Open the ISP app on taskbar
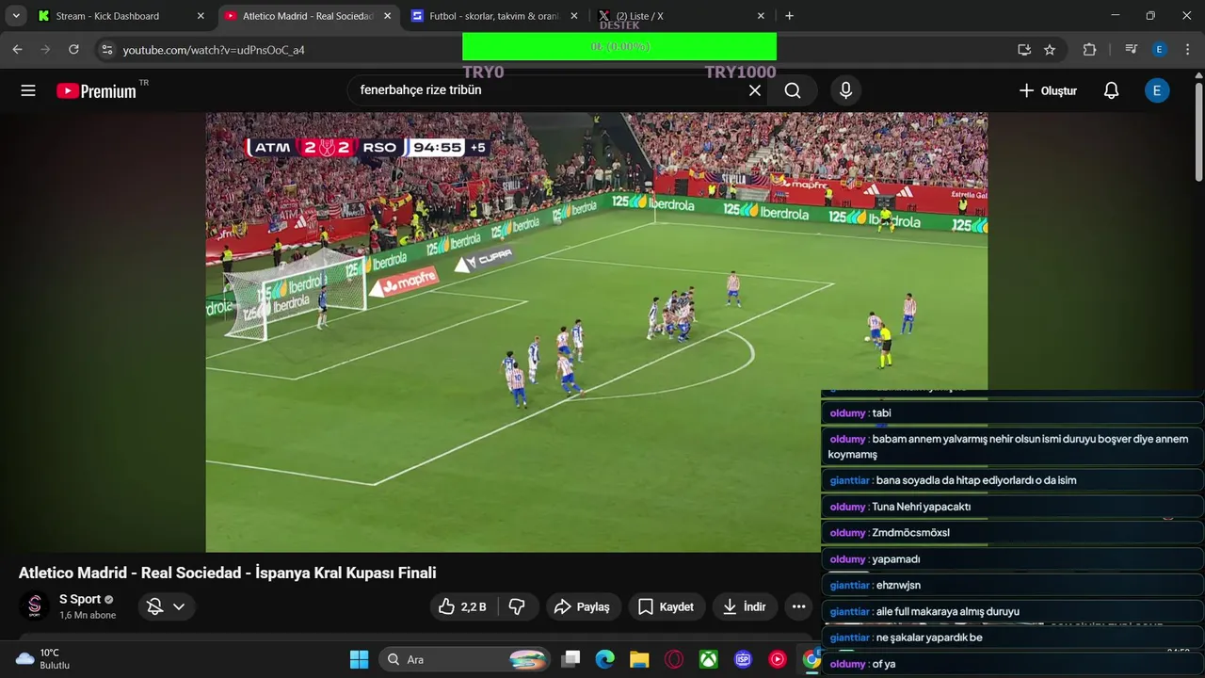Screen dimensions: 1205x678 (743, 659)
